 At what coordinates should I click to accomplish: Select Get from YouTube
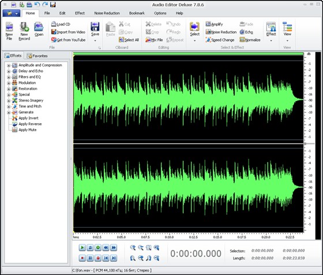point(68,40)
